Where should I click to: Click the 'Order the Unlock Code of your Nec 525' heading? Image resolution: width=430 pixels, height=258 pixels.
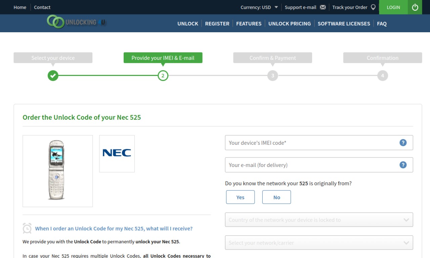(82, 117)
